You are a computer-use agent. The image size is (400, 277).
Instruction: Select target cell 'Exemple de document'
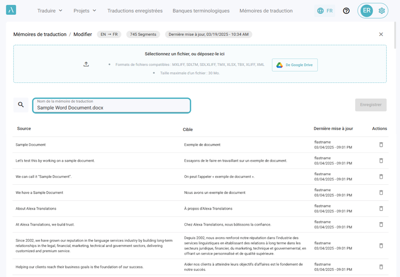(x=202, y=144)
